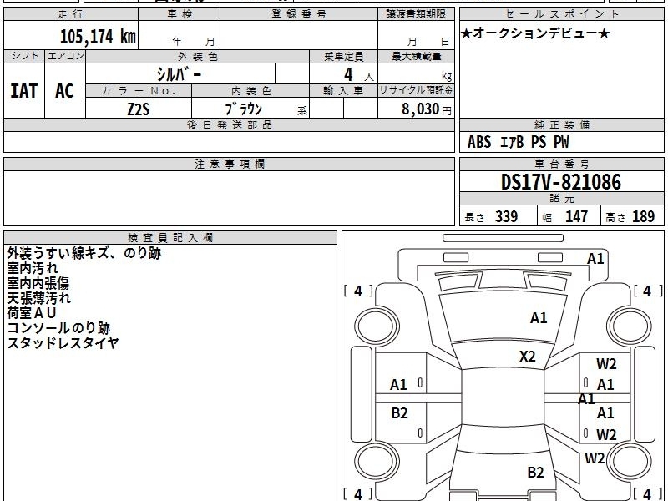Click the A1 mark on the front bumper
668x501 pixels.
click(x=595, y=259)
